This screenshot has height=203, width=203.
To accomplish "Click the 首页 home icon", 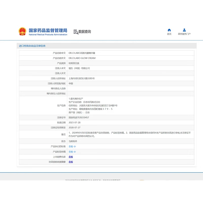I will [x=169, y=30].
